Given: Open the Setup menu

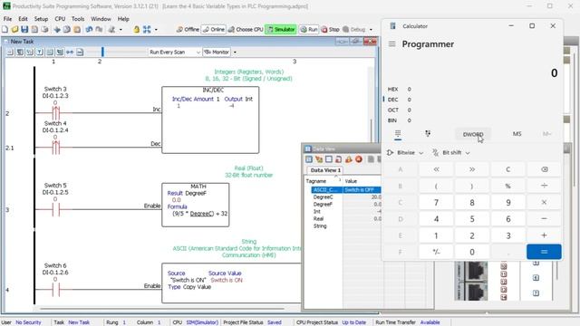Looking at the screenshot, I should pyautogui.click(x=41, y=19).
